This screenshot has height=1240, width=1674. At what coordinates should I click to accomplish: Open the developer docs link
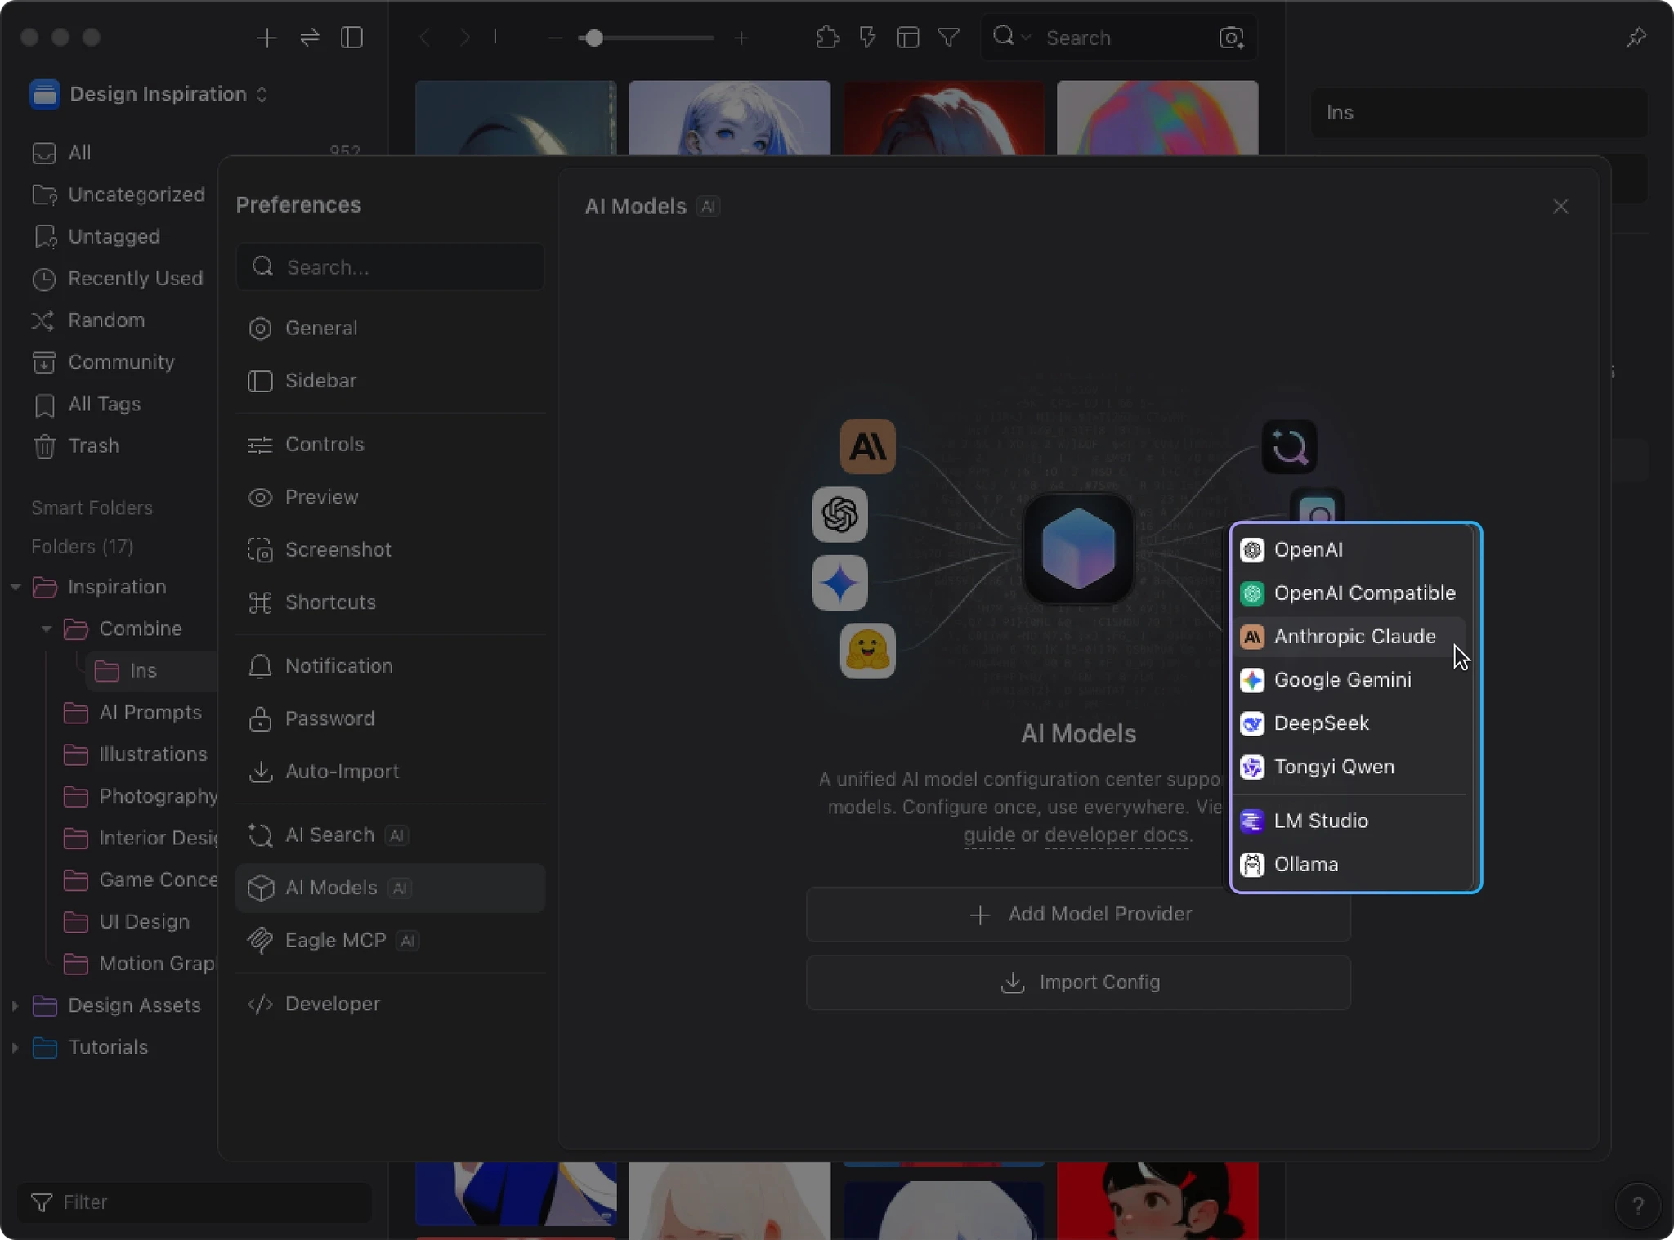click(1116, 835)
